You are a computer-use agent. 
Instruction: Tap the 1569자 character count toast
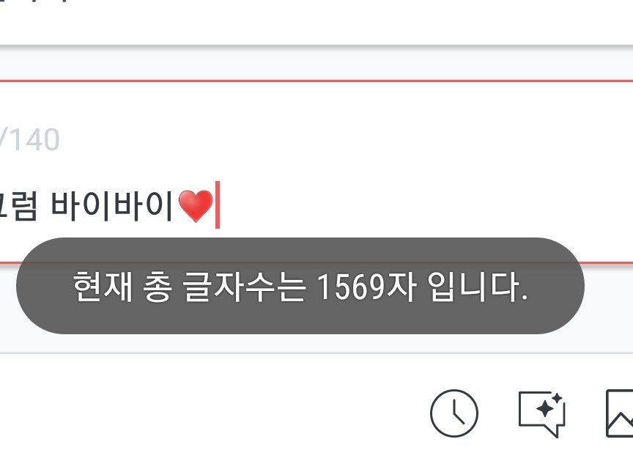(x=300, y=286)
